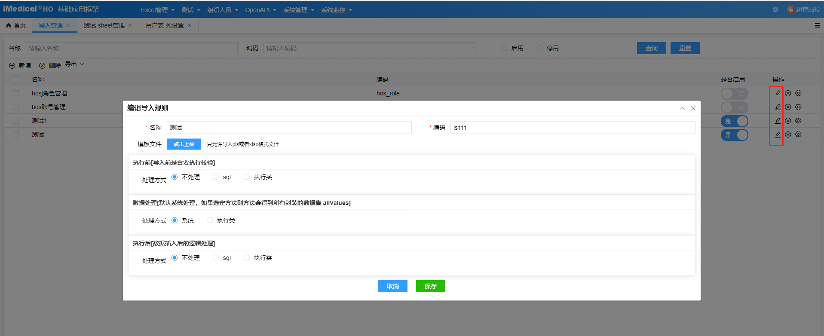Open settings gear icon for hosj角色管理 row
This screenshot has height=336, width=824.
pyautogui.click(x=798, y=93)
